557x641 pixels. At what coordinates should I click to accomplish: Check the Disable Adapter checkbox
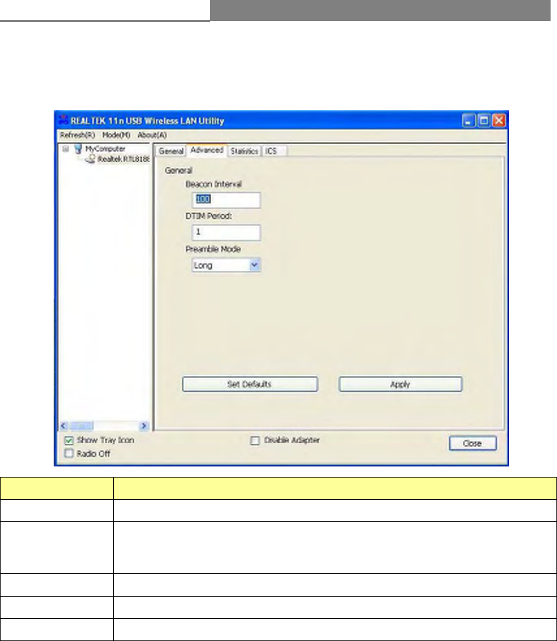[x=255, y=440]
